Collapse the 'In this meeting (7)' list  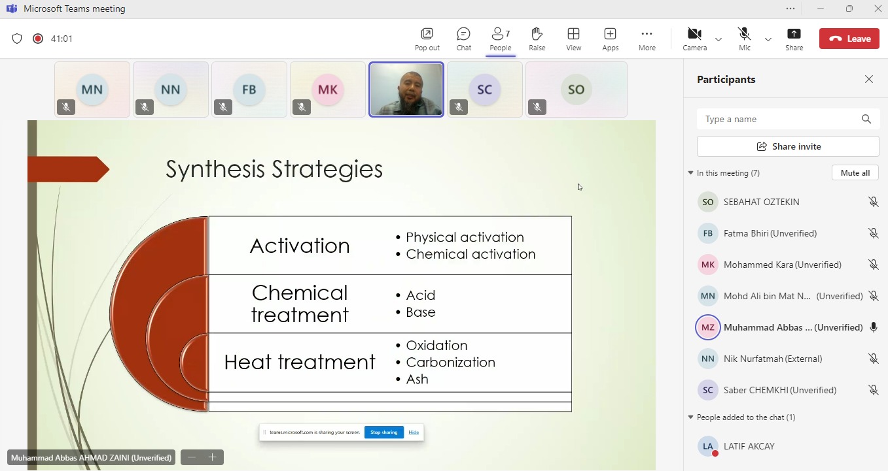[x=690, y=173]
